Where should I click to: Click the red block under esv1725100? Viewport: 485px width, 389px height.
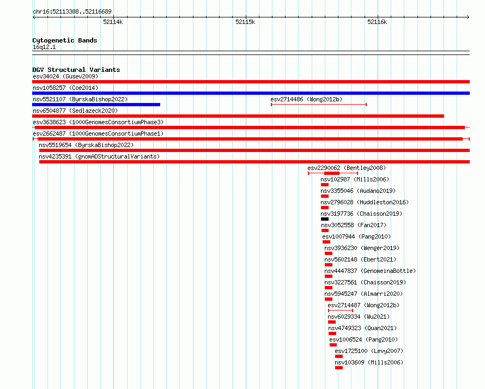pos(339,356)
